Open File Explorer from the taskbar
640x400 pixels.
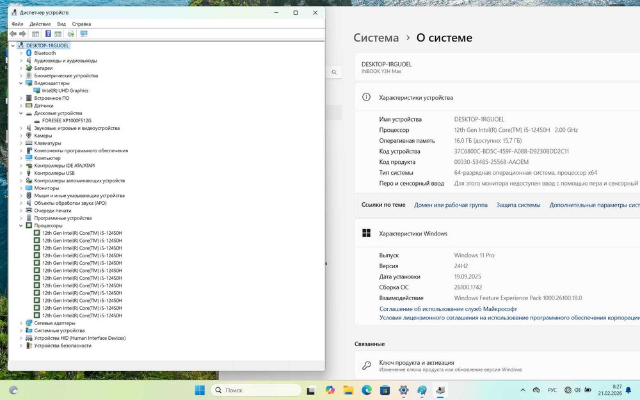pyautogui.click(x=348, y=390)
